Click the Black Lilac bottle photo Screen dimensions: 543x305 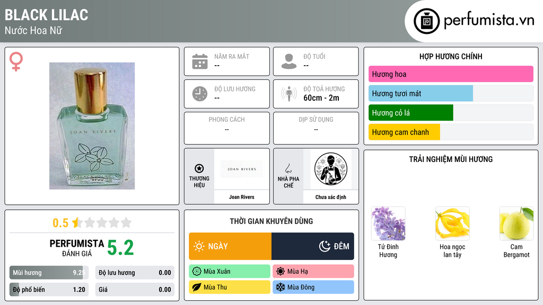coord(92,126)
